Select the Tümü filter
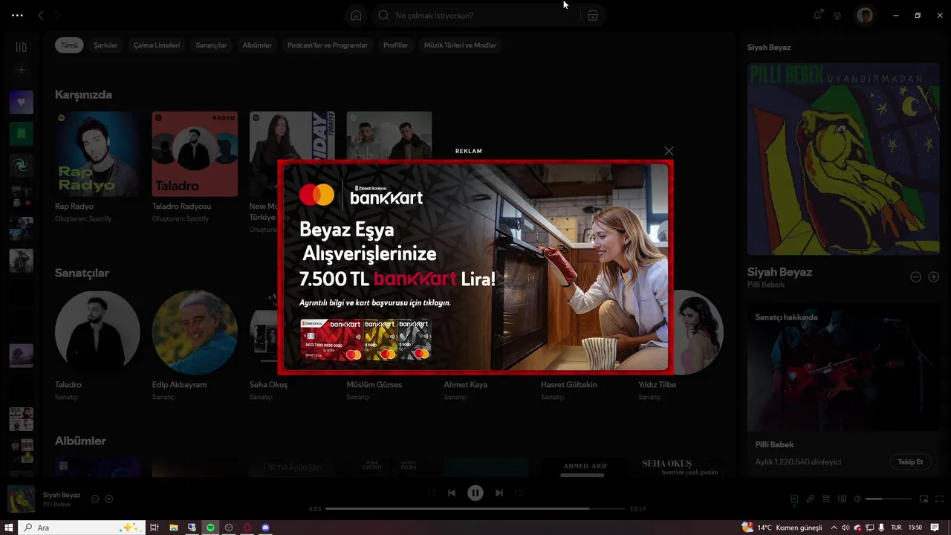Viewport: 951px width, 535px height. click(69, 45)
